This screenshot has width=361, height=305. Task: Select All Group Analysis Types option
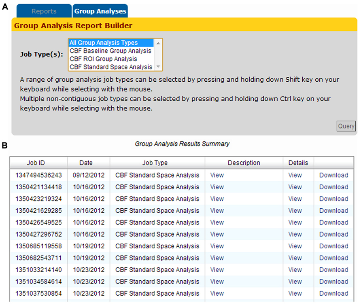(111, 42)
